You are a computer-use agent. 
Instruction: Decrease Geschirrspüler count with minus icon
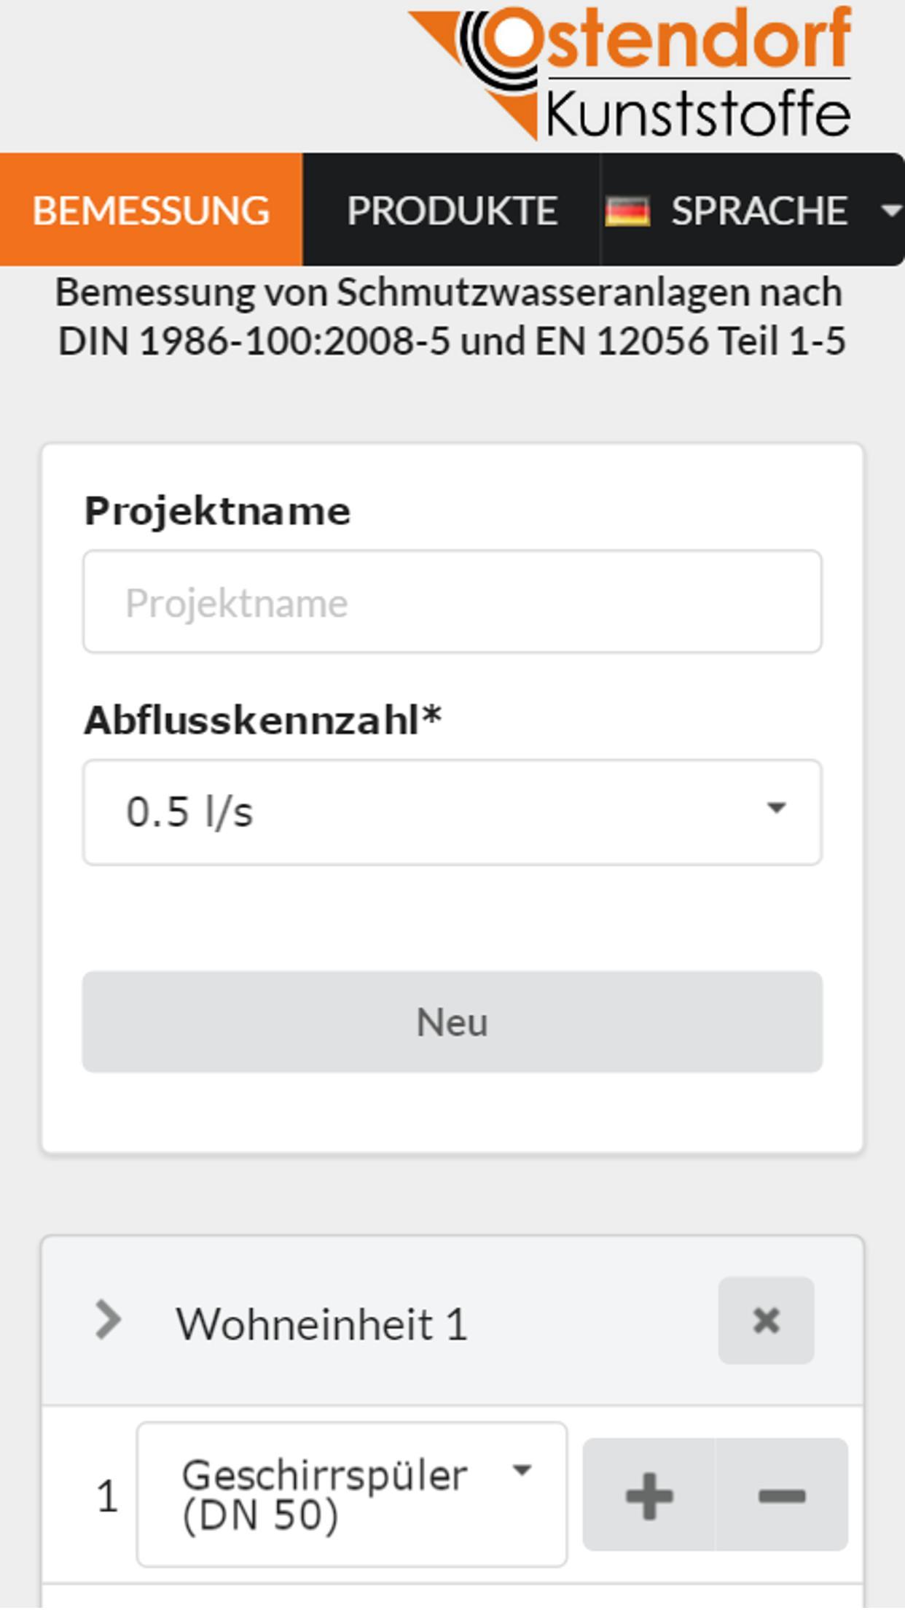(x=782, y=1496)
